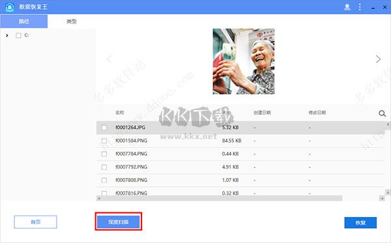Click the app logo in the title bar

(10, 7)
